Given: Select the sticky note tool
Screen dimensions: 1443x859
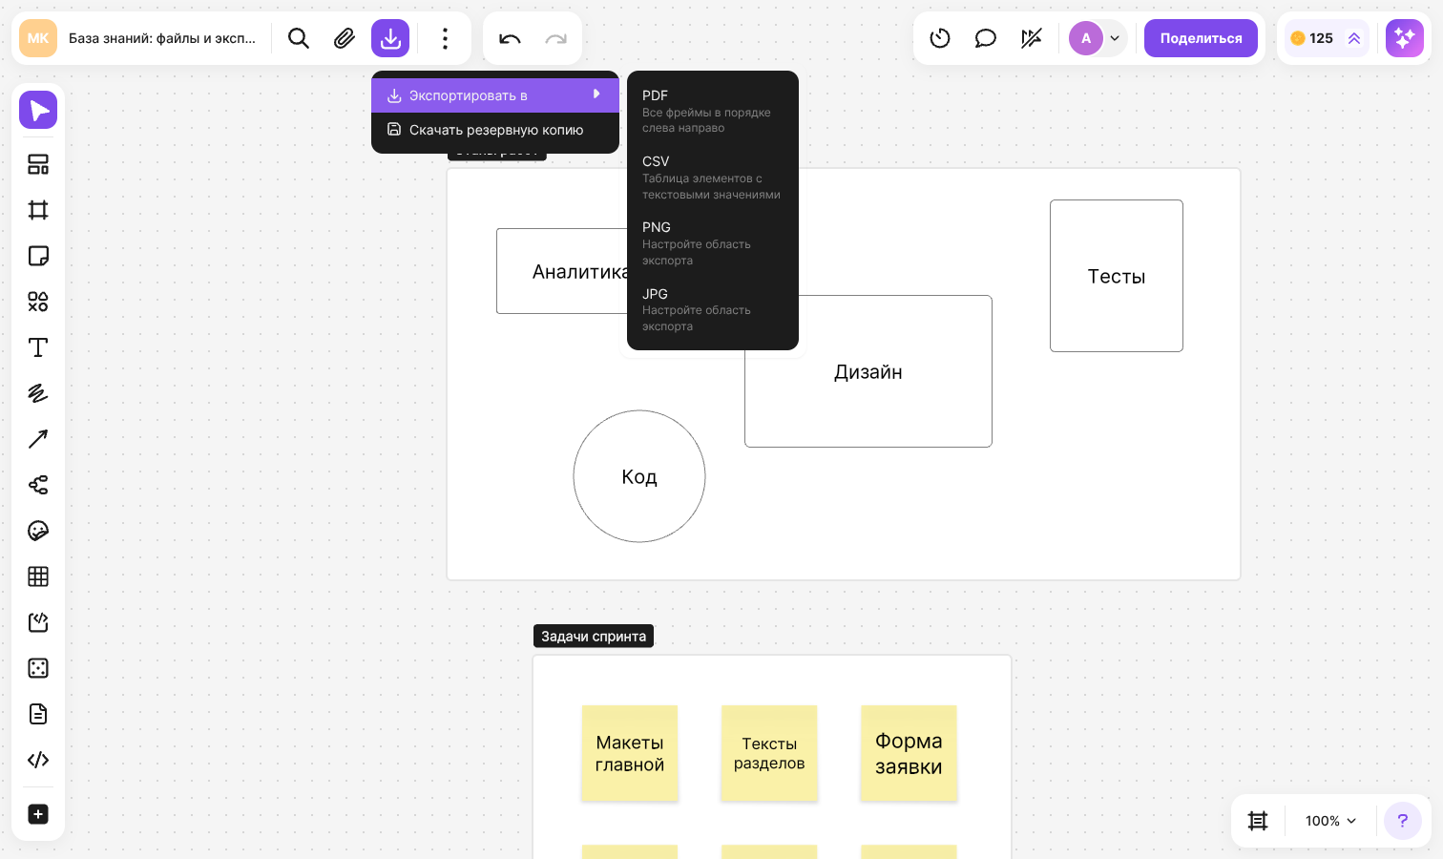Looking at the screenshot, I should pos(38,256).
